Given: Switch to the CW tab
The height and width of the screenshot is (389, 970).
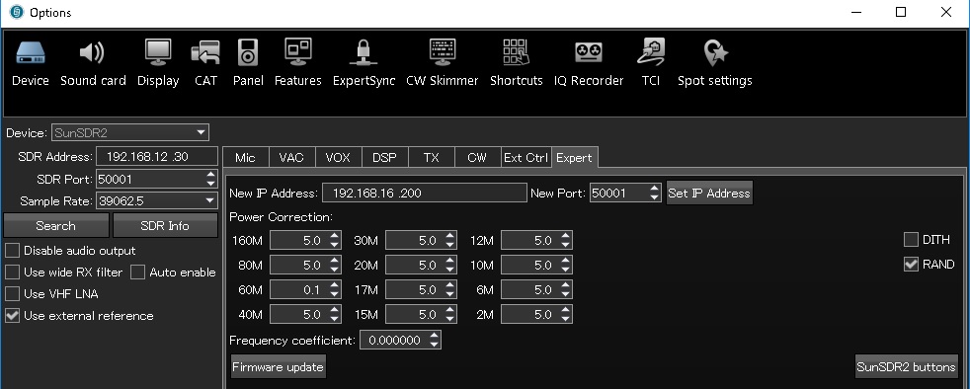Looking at the screenshot, I should (477, 158).
